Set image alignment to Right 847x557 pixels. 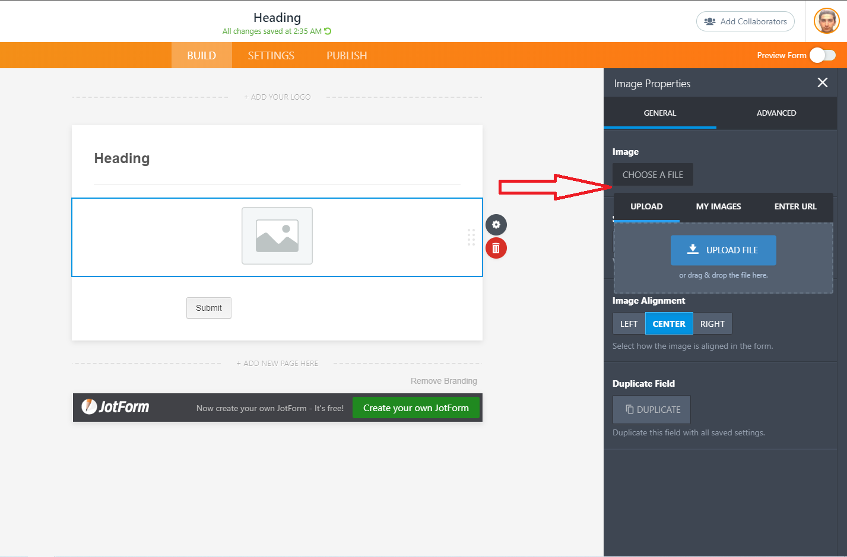(712, 324)
